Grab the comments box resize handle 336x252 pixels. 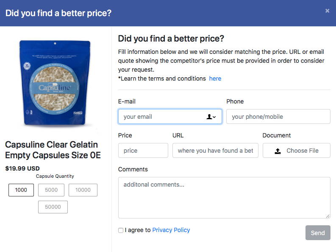pyautogui.click(x=328, y=216)
